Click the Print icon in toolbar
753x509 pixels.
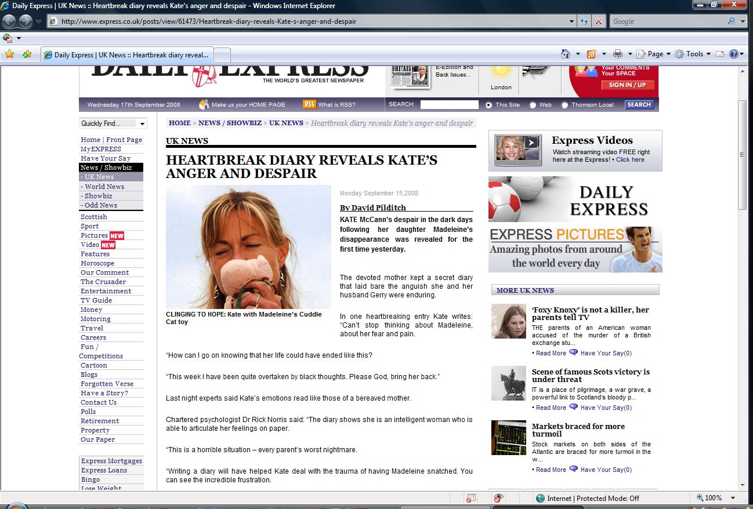click(x=618, y=54)
